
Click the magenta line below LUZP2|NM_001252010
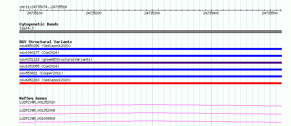[150, 105]
